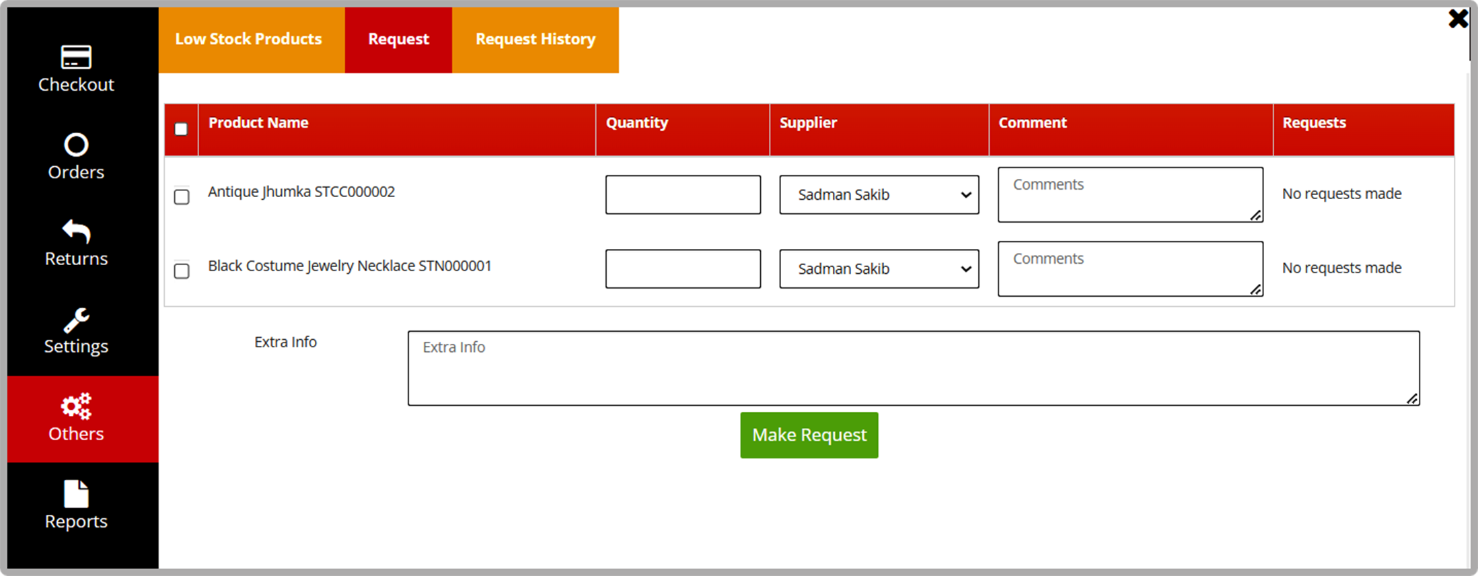Image resolution: width=1478 pixels, height=576 pixels.
Task: Check the Antique Jhumka STCC000002 row checkbox
Action: 182,196
